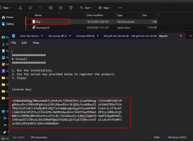
Task: Click the '3. Enjoy!' line
Action: [19, 78]
